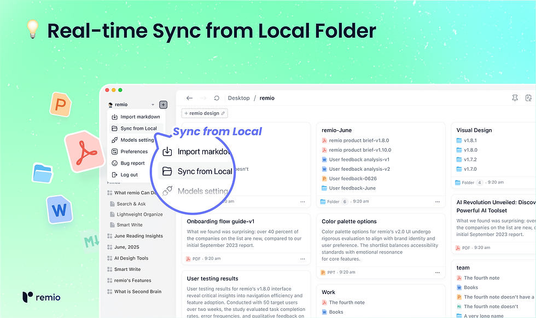Viewport: 536px width, 318px height.
Task: Click the pencil icon on remio design tag
Action: pyautogui.click(x=223, y=113)
